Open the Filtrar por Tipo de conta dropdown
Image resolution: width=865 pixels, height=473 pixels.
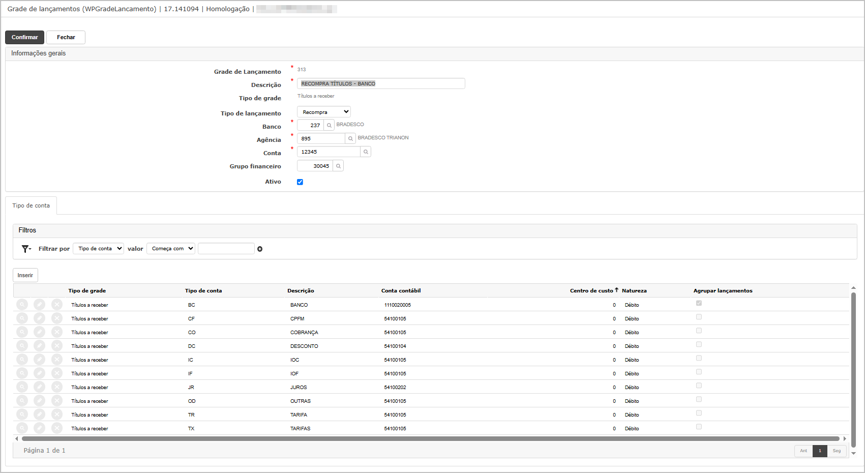point(98,248)
